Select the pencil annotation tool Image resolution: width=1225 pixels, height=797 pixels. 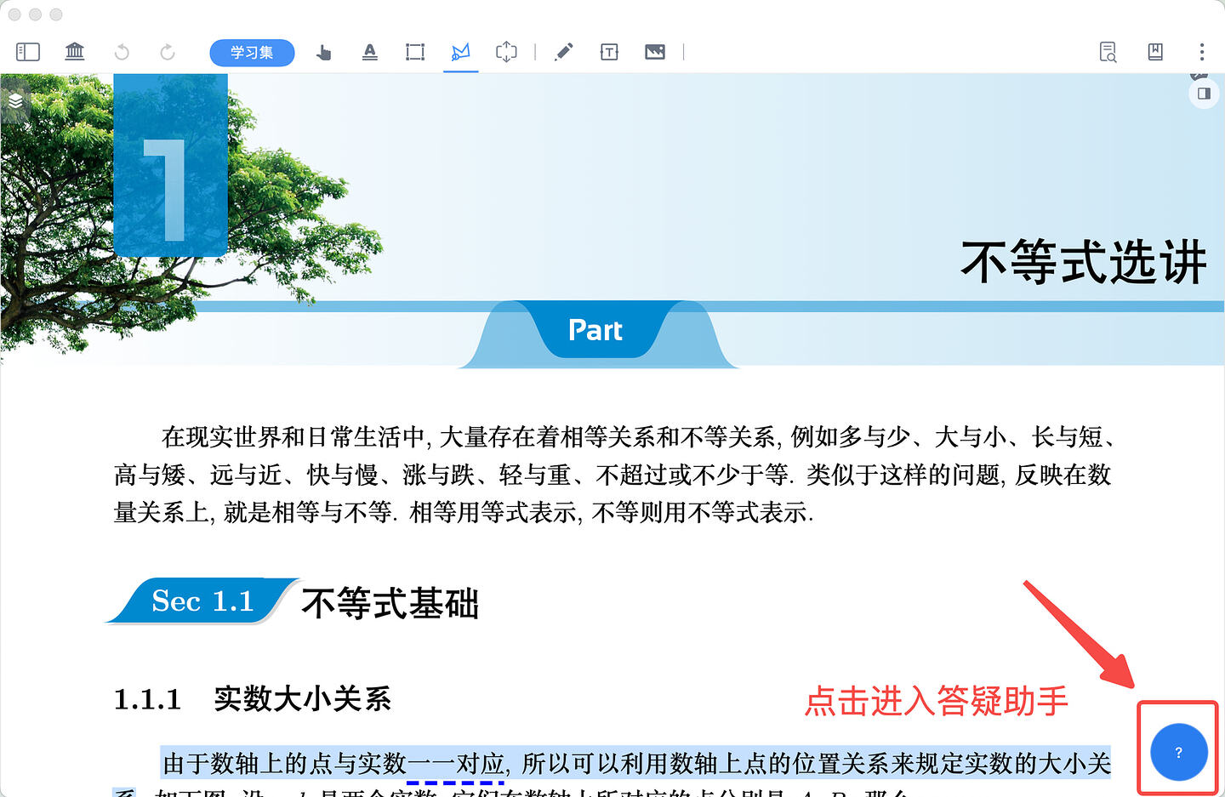click(563, 52)
